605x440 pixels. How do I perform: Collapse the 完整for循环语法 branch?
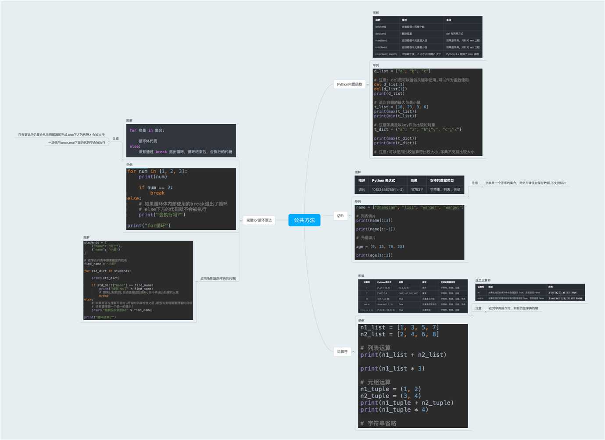tap(241, 220)
